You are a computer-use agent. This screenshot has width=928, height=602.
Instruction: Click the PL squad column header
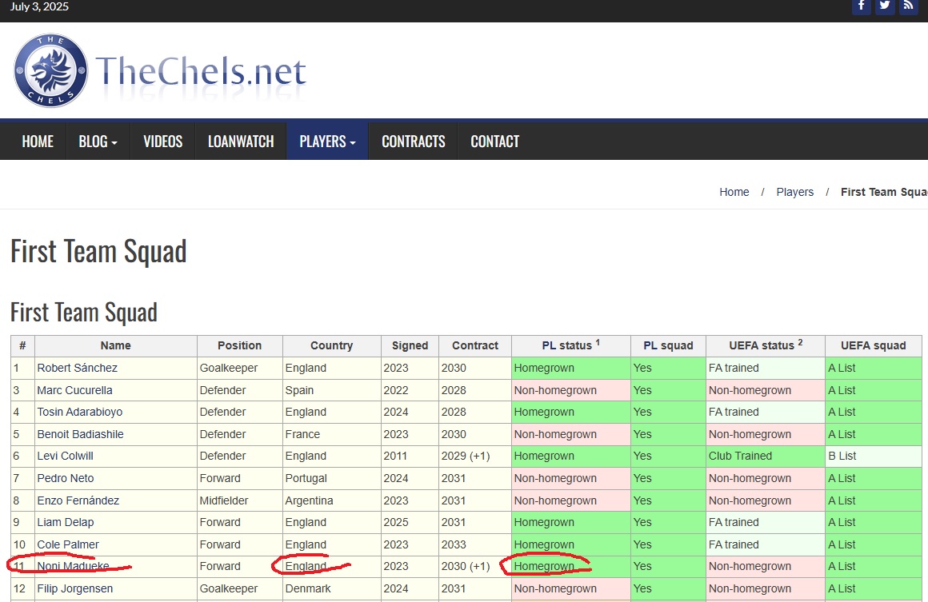tap(668, 346)
